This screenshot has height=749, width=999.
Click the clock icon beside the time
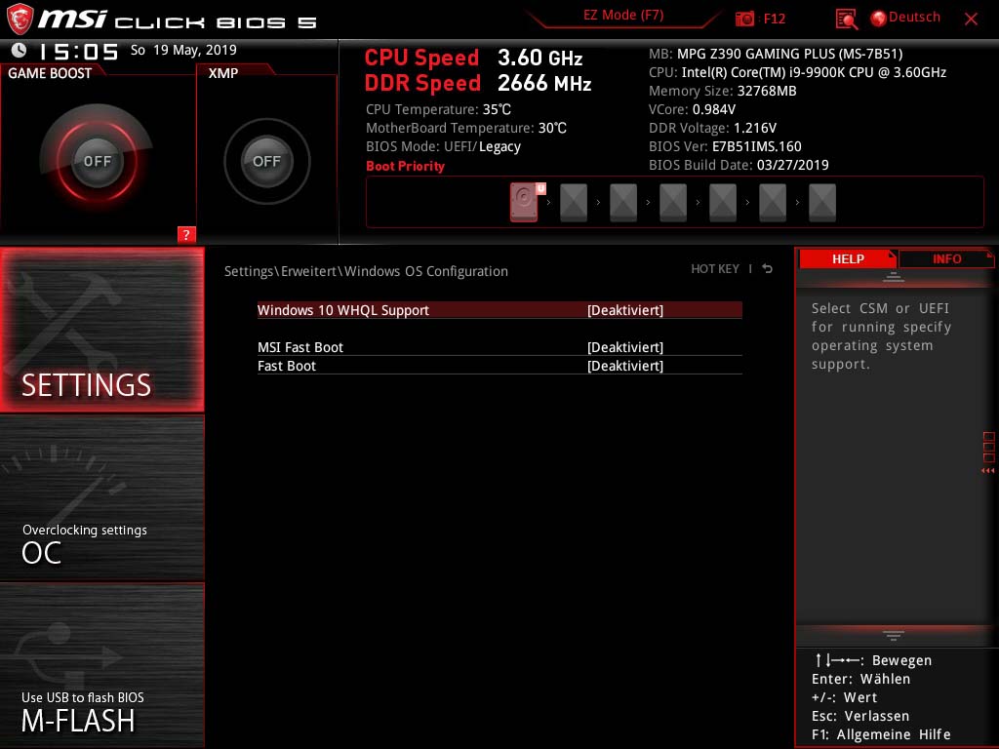tap(19, 50)
